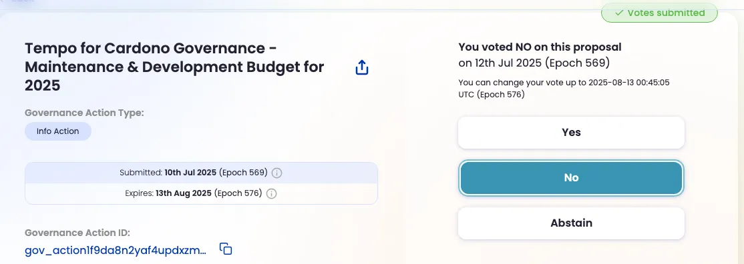Open info icon beside the Expires date
Image resolution: width=744 pixels, height=264 pixels.
[271, 193]
